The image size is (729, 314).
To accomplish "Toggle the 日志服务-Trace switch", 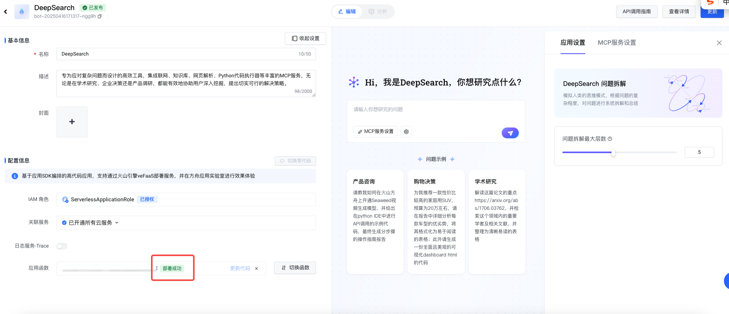I will click(62, 246).
